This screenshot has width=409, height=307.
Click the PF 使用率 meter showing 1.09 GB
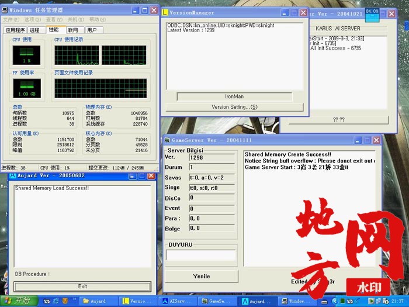tap(27, 88)
